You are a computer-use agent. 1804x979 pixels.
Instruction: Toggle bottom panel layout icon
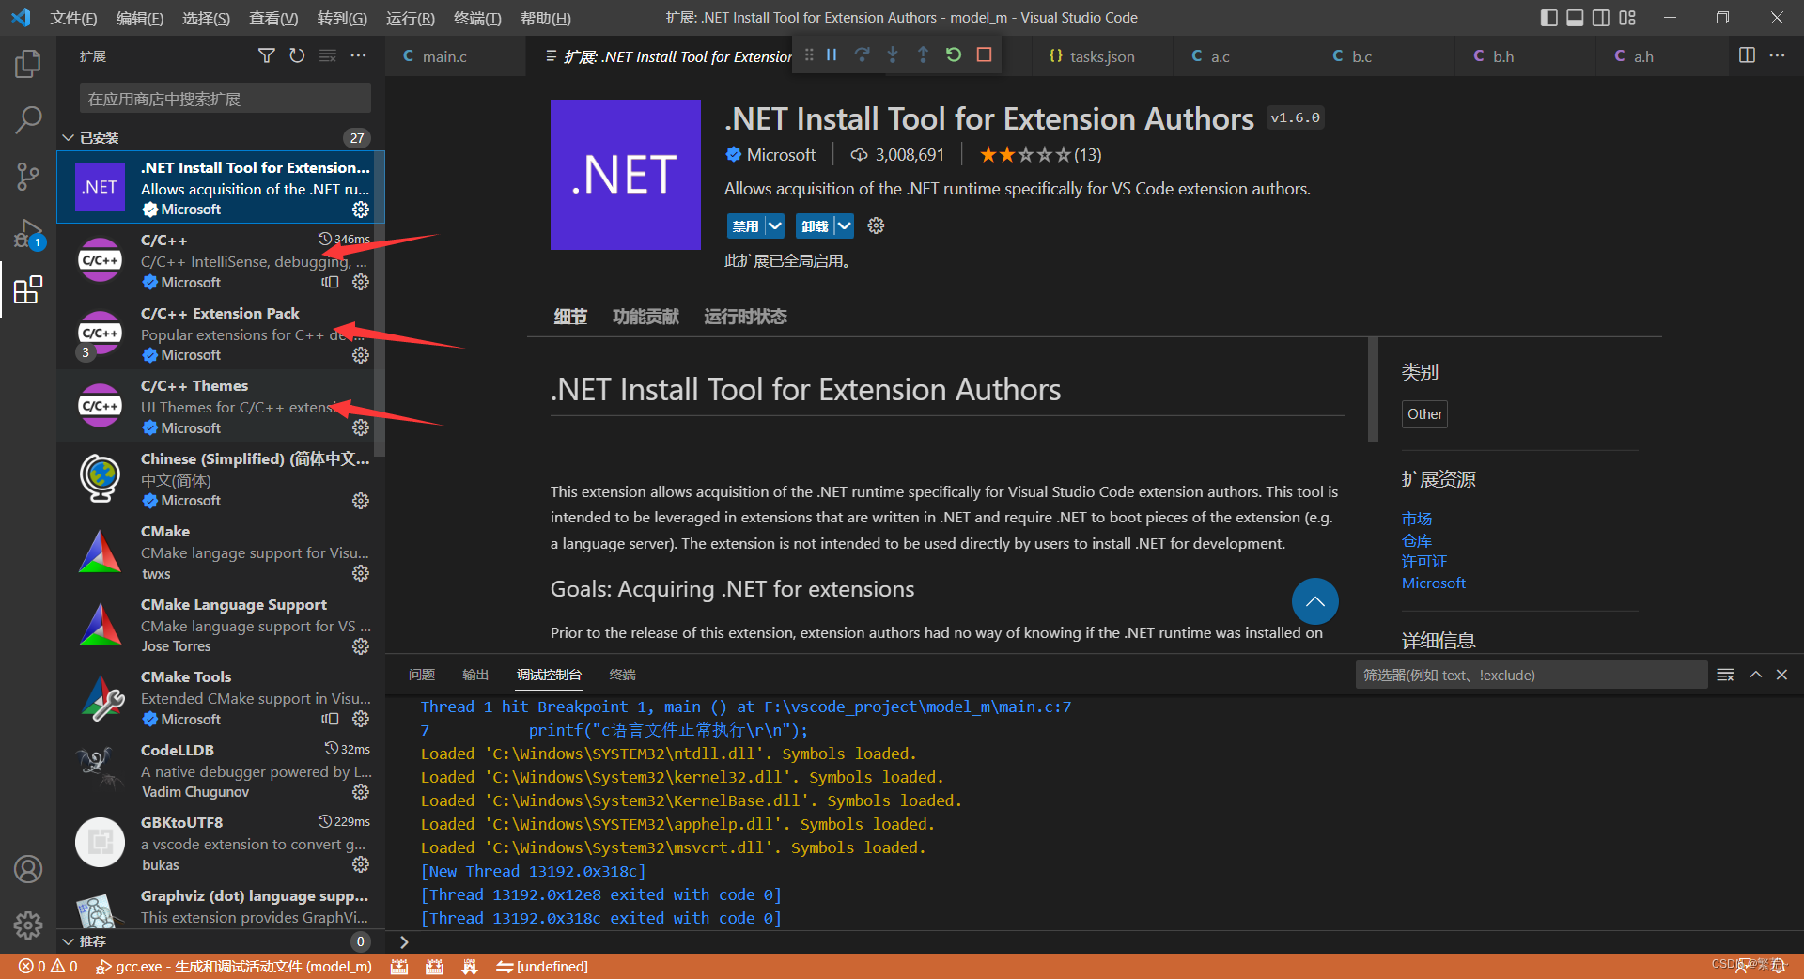pos(1576,18)
